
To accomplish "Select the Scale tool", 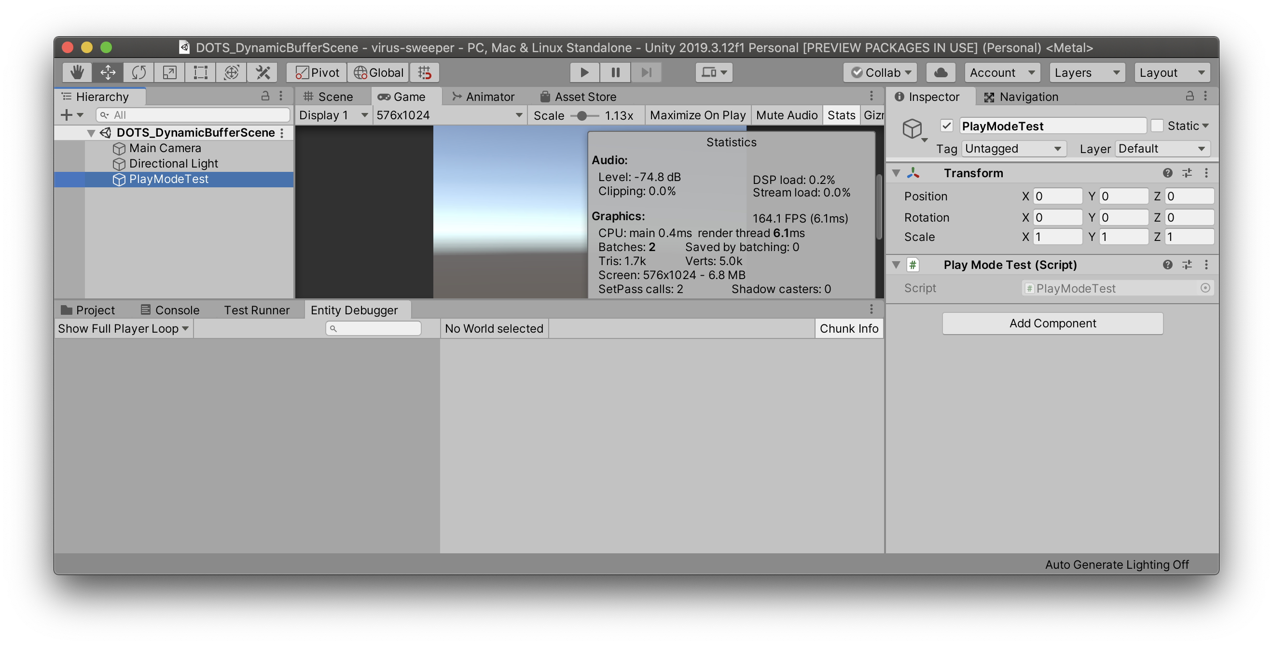I will coord(169,72).
